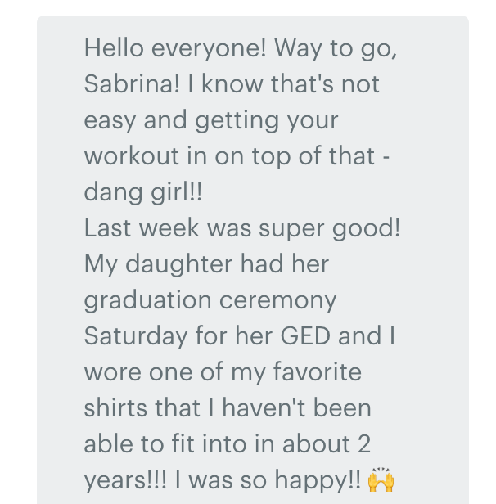Click the line "Last week was super good!"
The image size is (496, 504).
(x=242, y=228)
